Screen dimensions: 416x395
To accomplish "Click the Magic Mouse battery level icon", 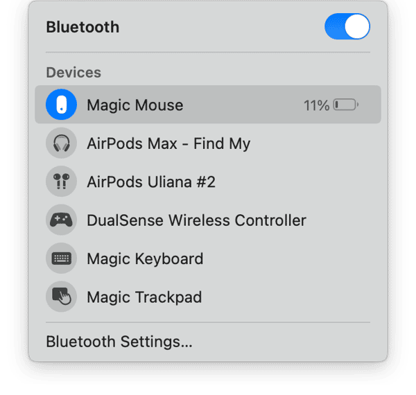I will point(345,105).
